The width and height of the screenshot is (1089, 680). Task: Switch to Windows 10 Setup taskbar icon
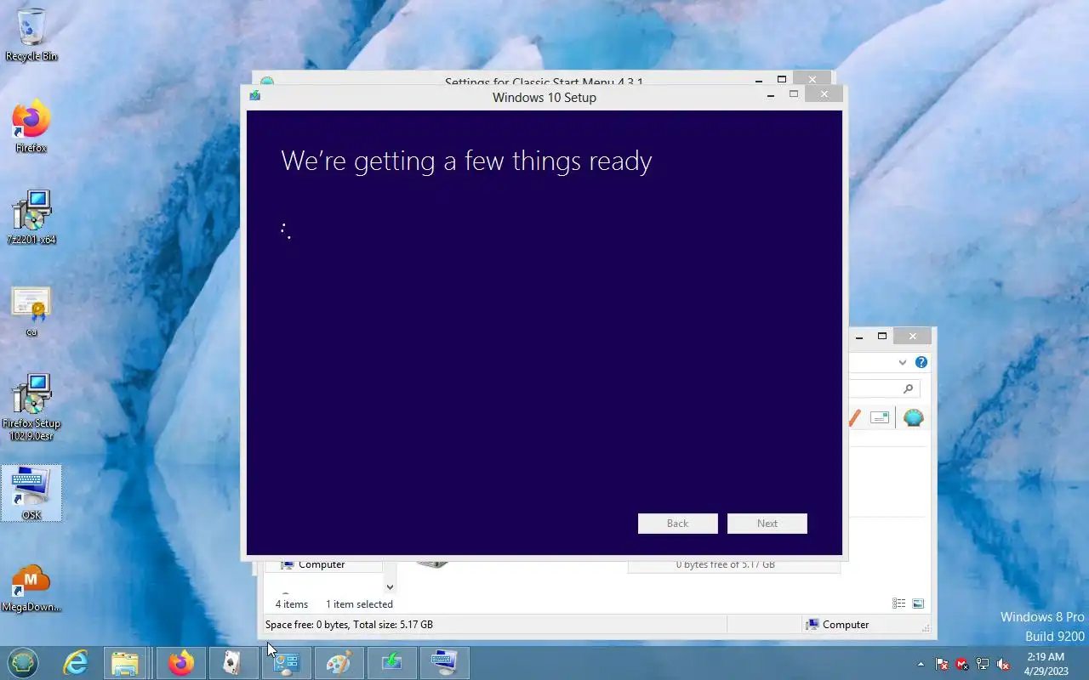tap(391, 662)
